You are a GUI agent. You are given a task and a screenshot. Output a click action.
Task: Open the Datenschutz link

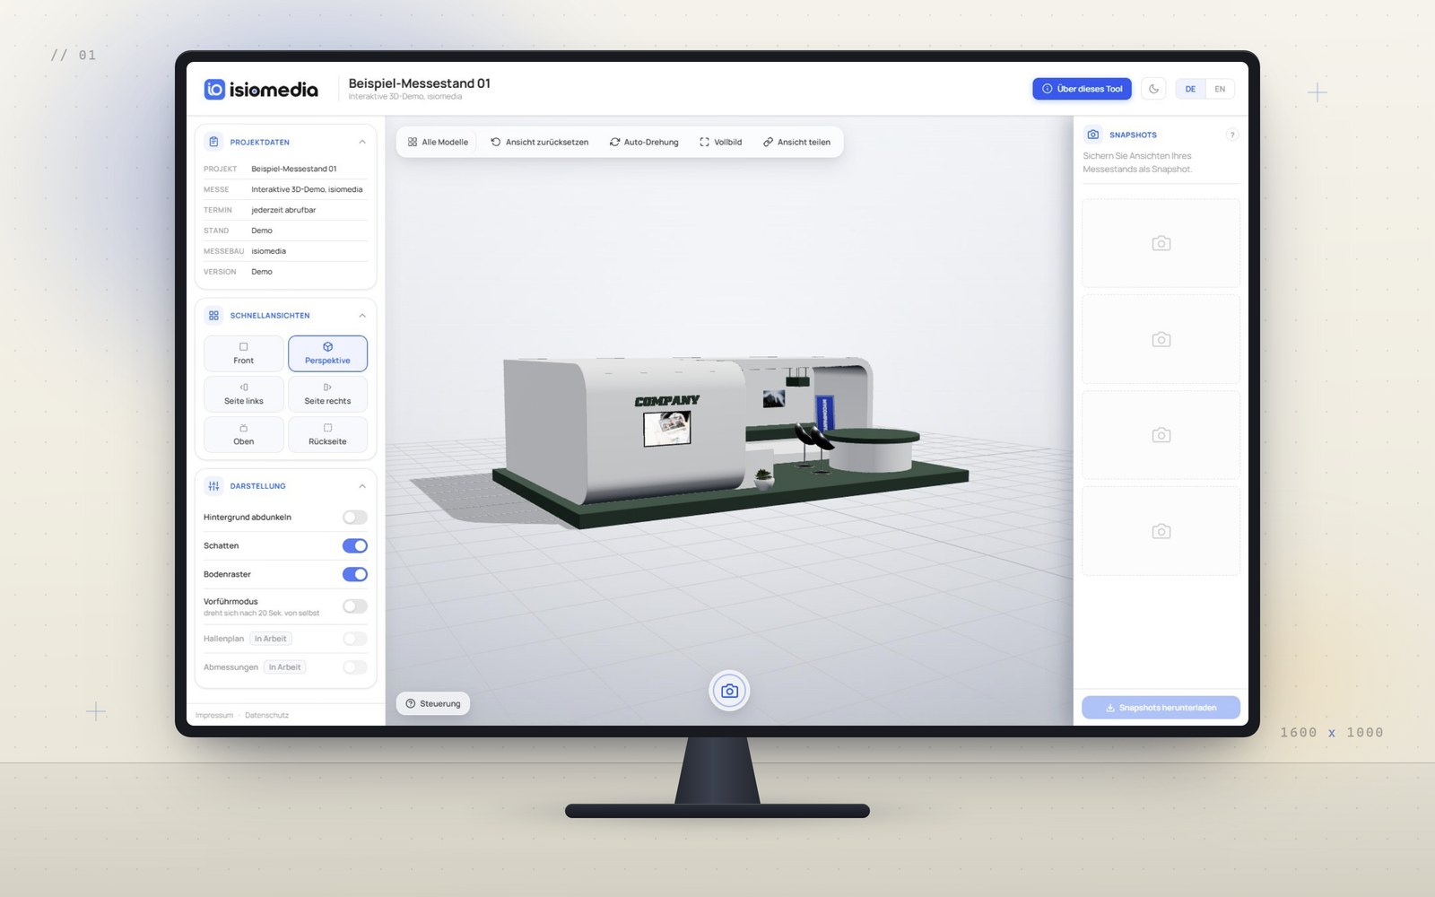click(266, 715)
